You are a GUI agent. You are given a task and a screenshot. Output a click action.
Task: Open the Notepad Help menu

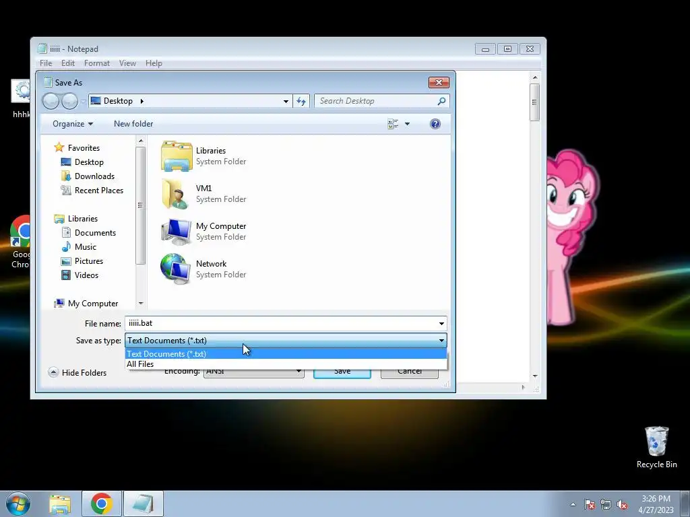(154, 63)
